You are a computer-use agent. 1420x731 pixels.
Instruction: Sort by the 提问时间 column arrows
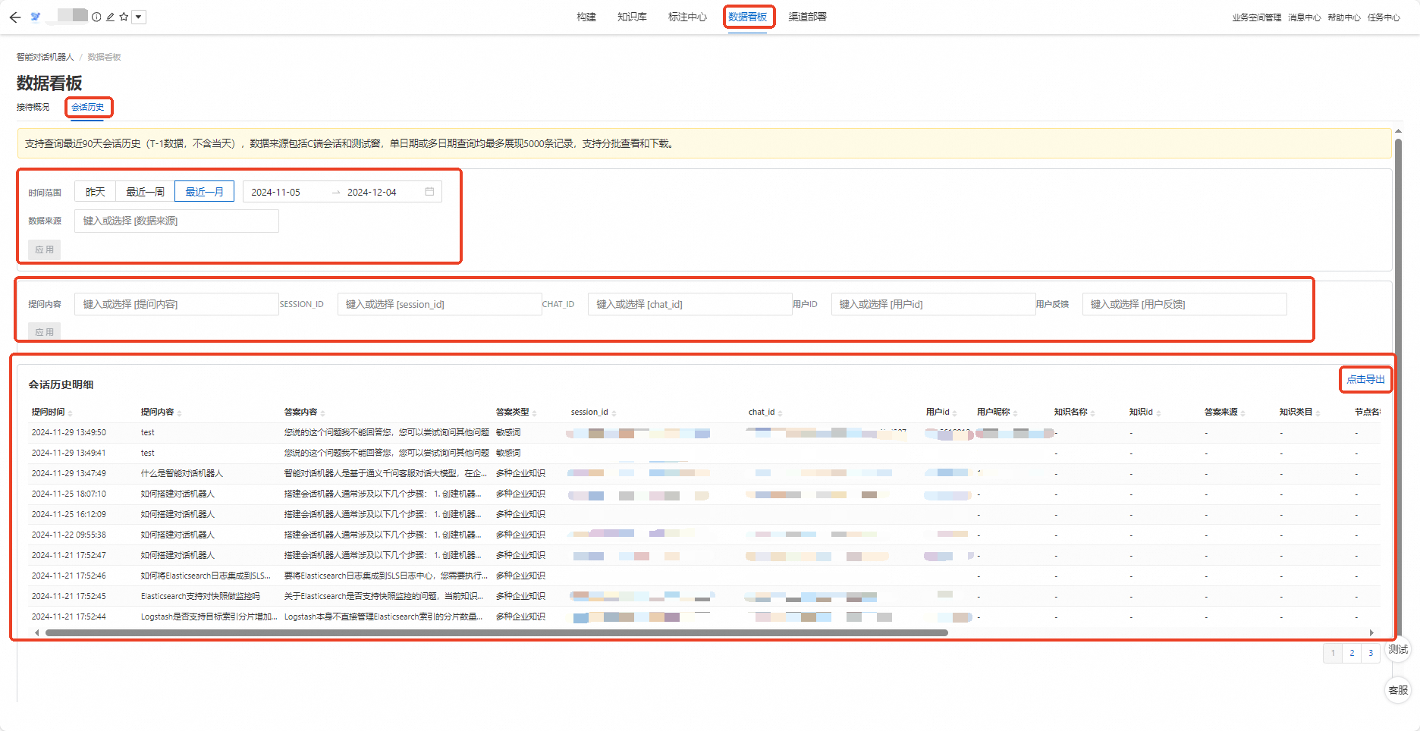[x=70, y=413]
